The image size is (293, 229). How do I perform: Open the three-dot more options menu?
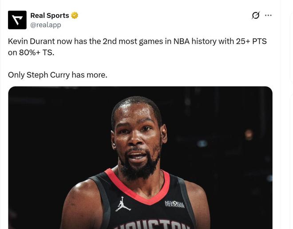coord(268,16)
